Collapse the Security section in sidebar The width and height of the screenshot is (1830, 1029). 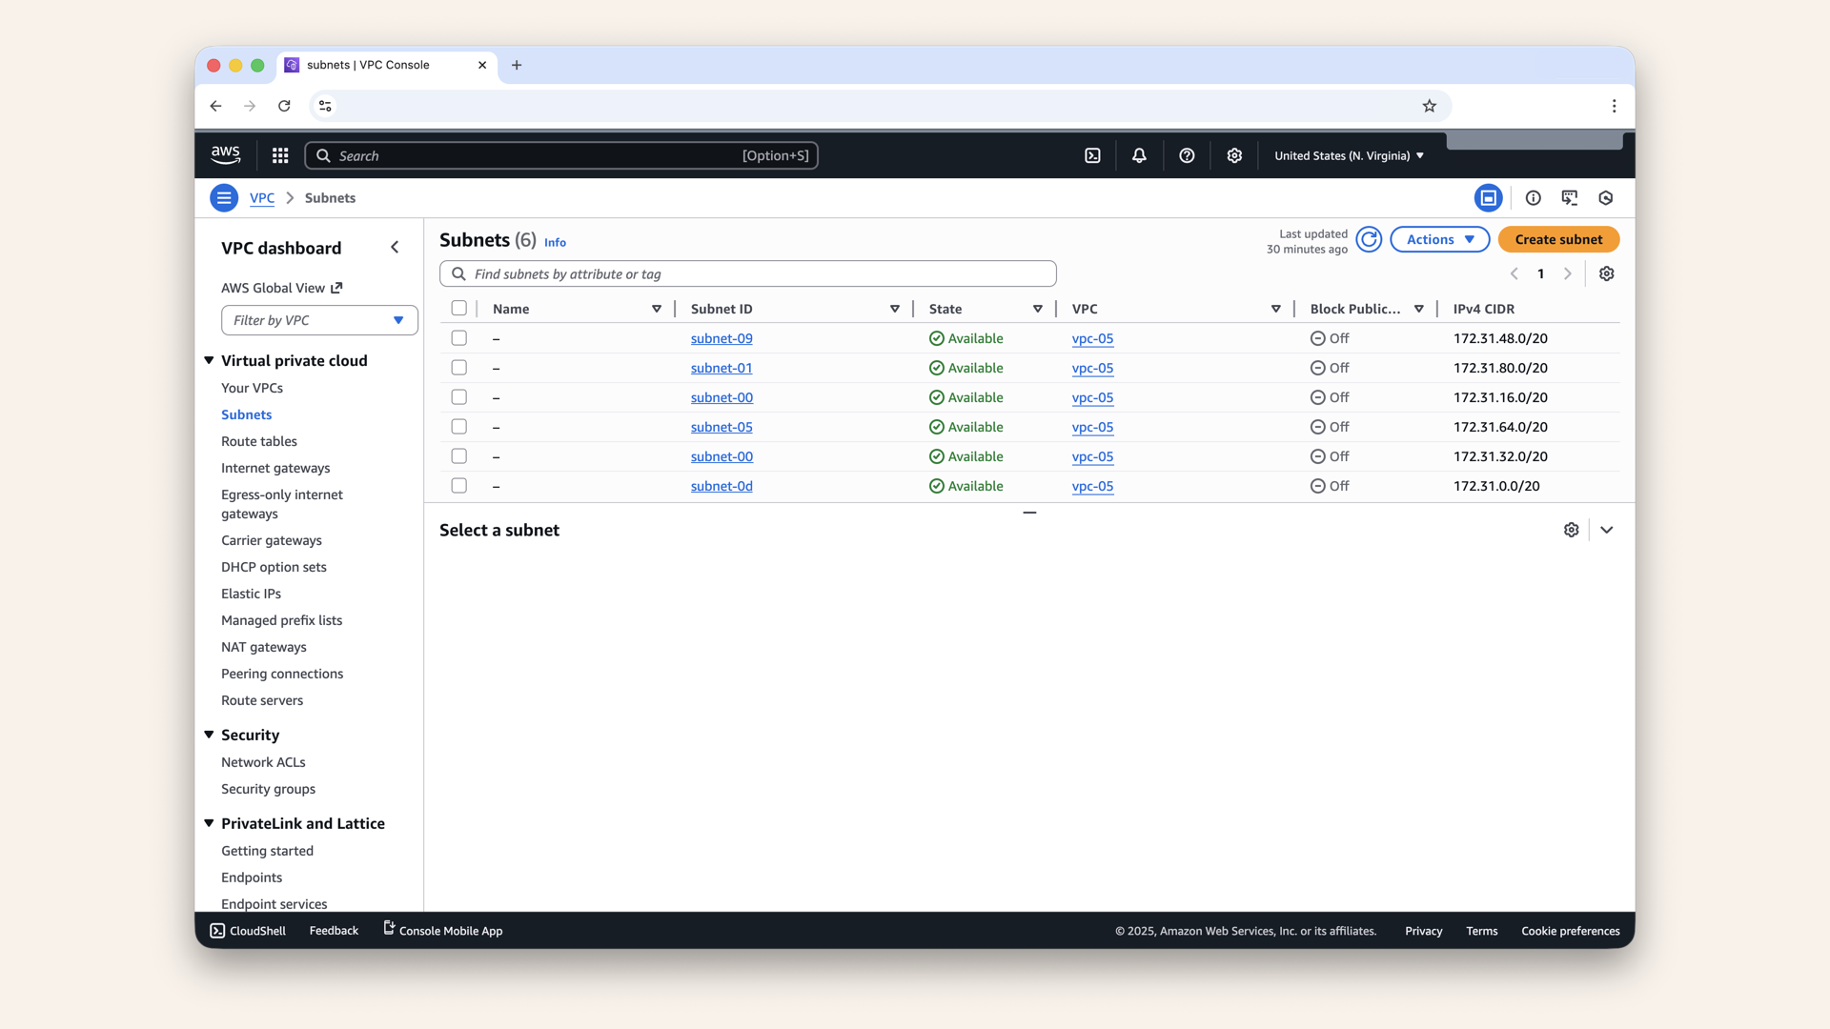209,735
